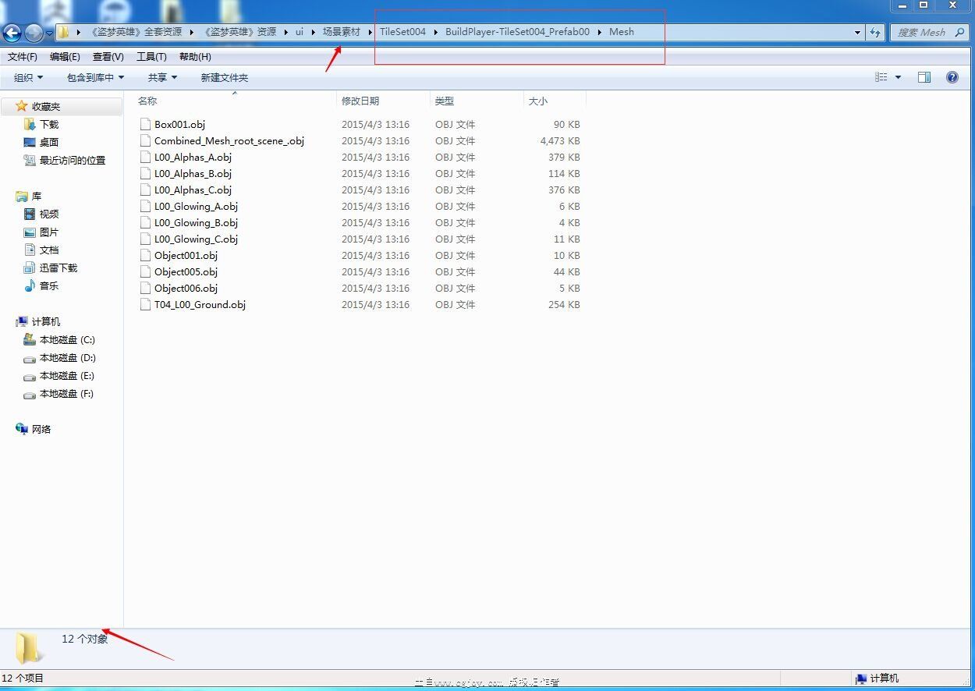The image size is (975, 691).
Task: Open the 文件(F) menu
Action: coord(23,57)
